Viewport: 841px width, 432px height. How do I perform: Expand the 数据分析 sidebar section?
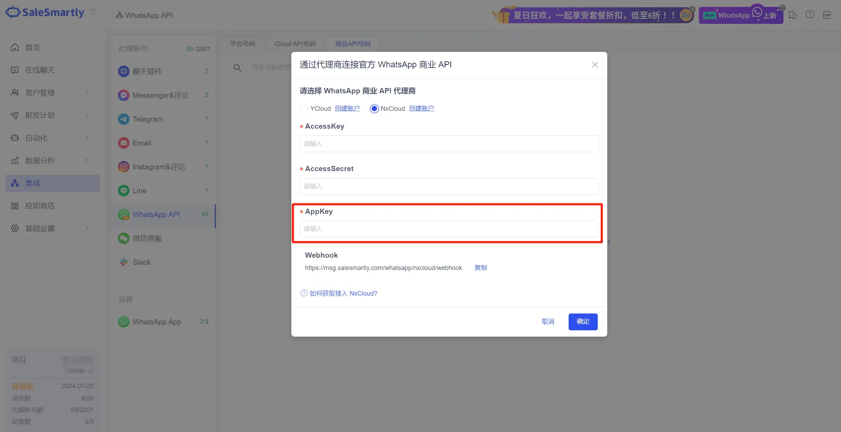[87, 161]
